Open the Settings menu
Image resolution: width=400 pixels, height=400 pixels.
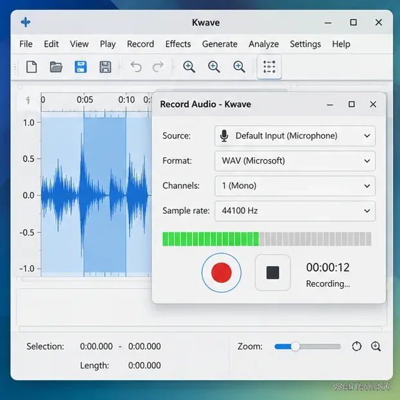[x=305, y=44]
